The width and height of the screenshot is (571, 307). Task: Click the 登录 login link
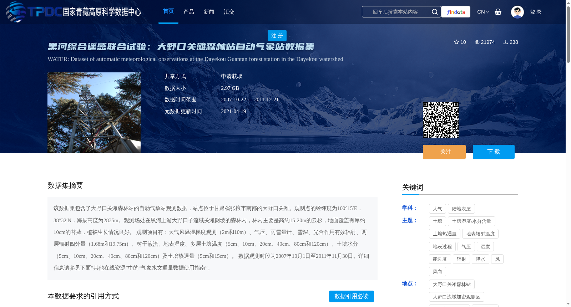pos(536,12)
